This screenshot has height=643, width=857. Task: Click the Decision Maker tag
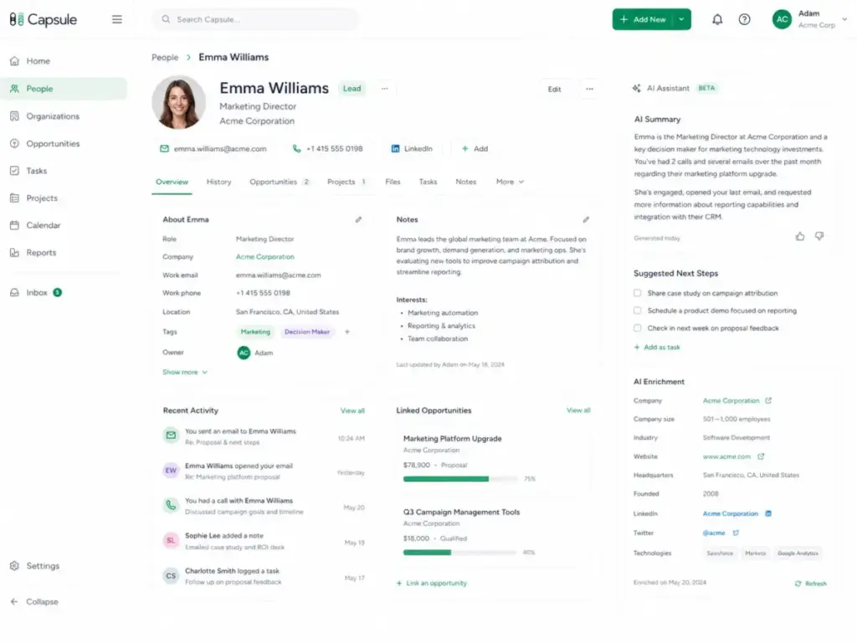point(306,332)
